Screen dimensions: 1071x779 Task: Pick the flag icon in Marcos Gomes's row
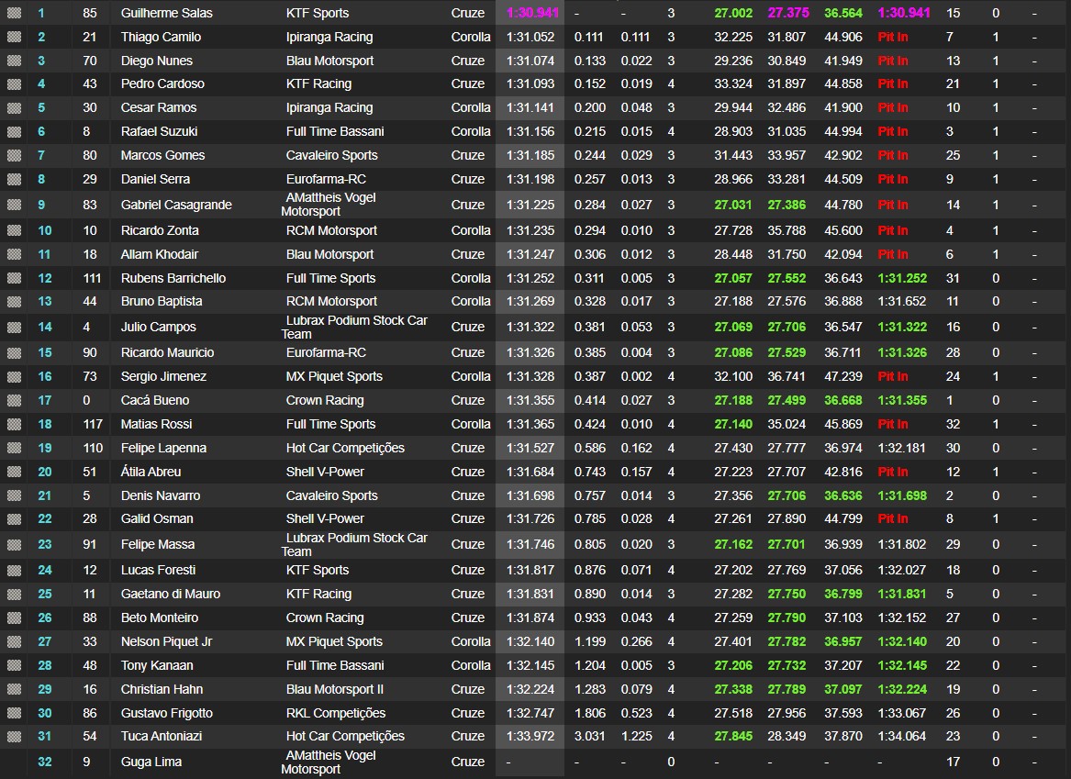[14, 156]
